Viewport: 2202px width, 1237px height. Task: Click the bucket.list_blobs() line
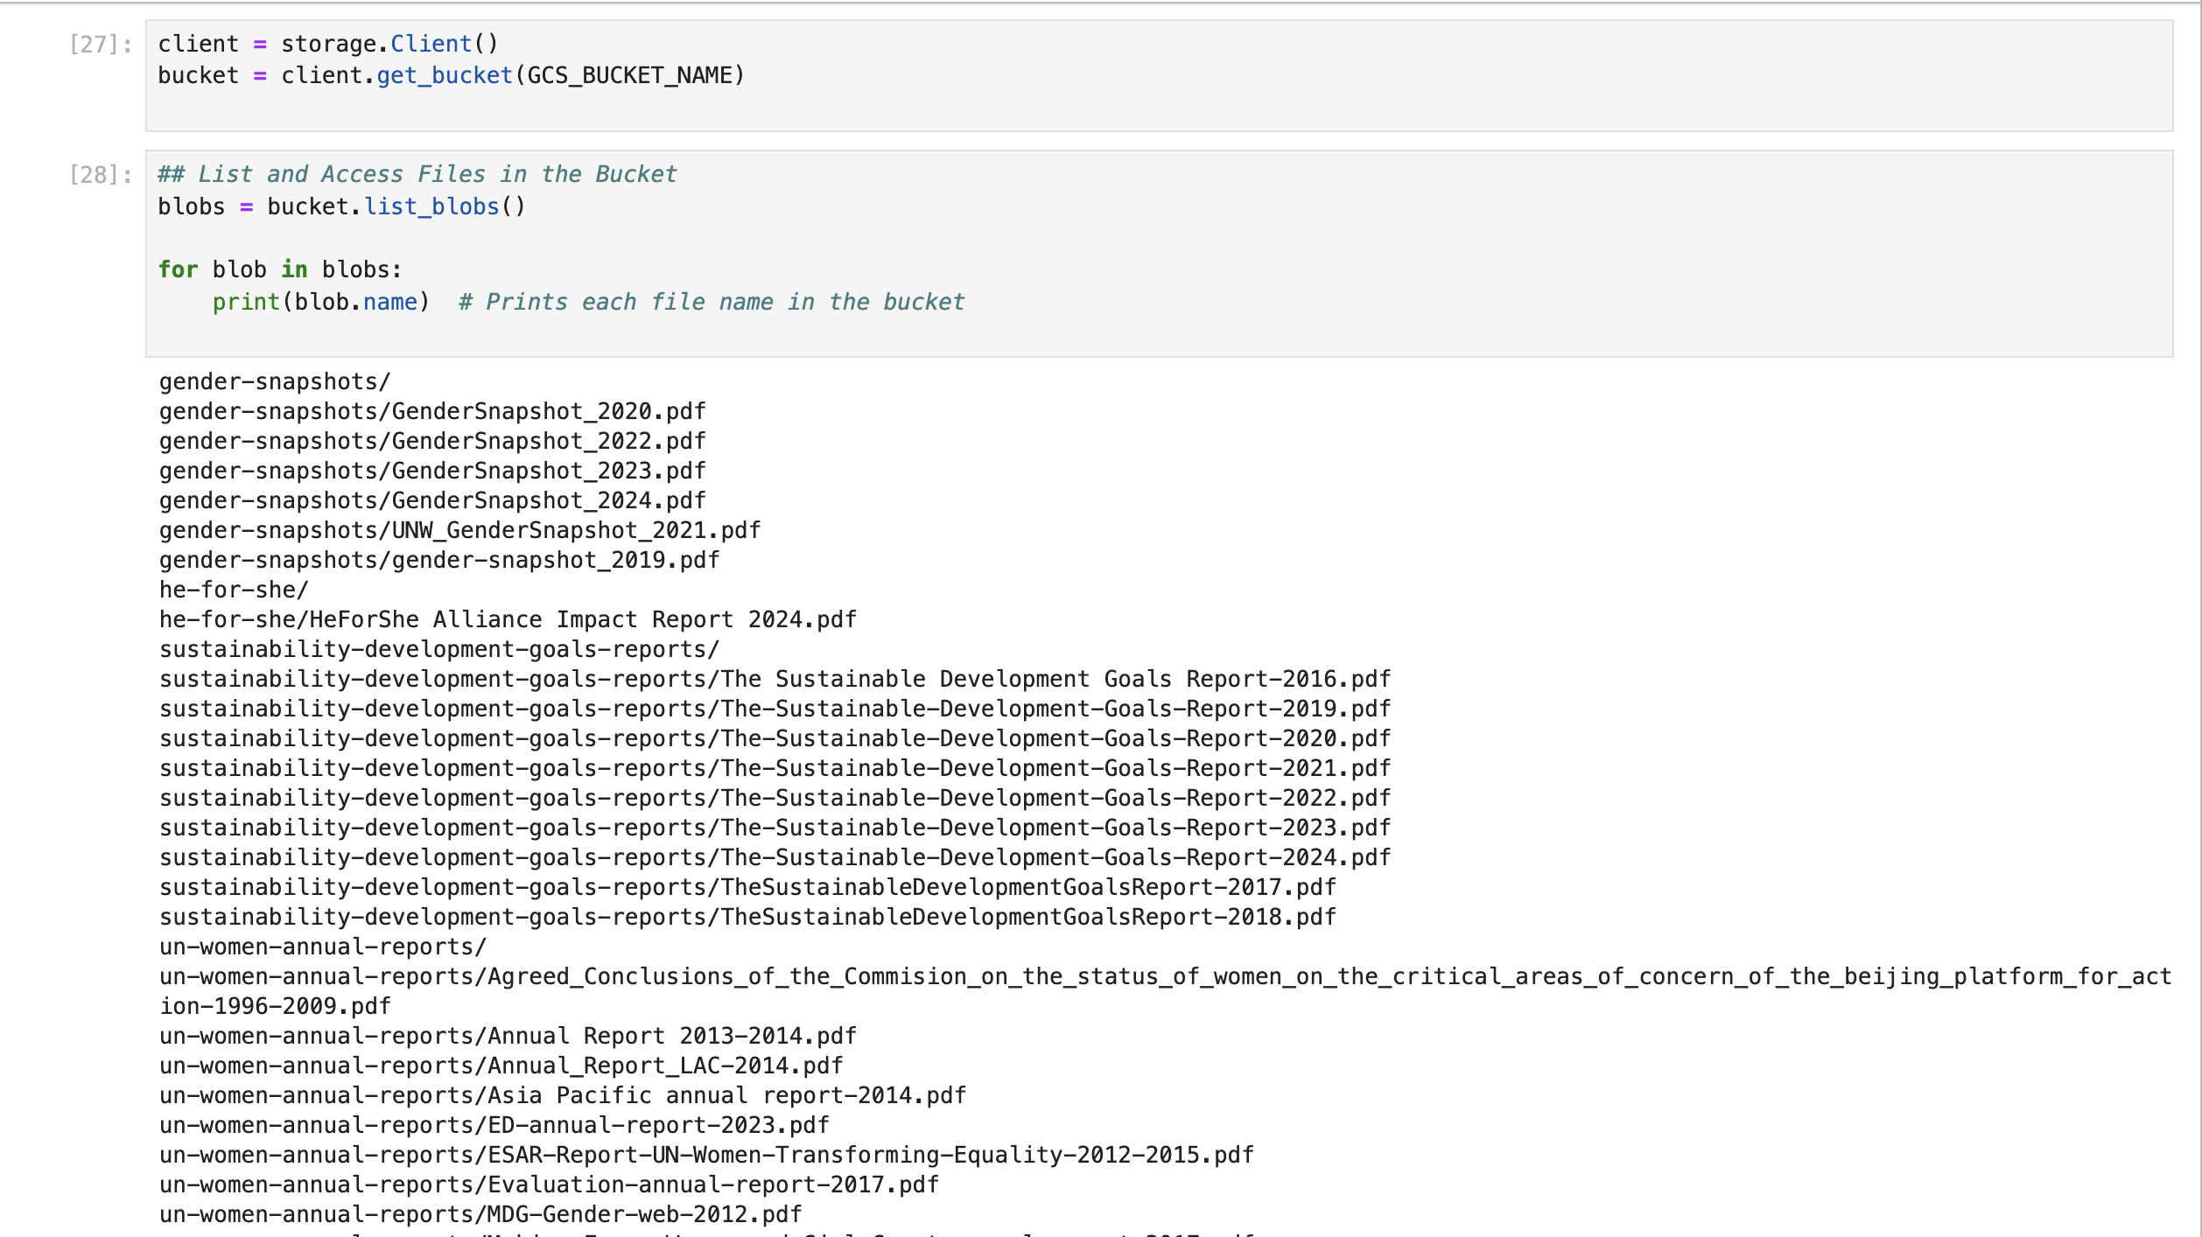pyautogui.click(x=341, y=206)
